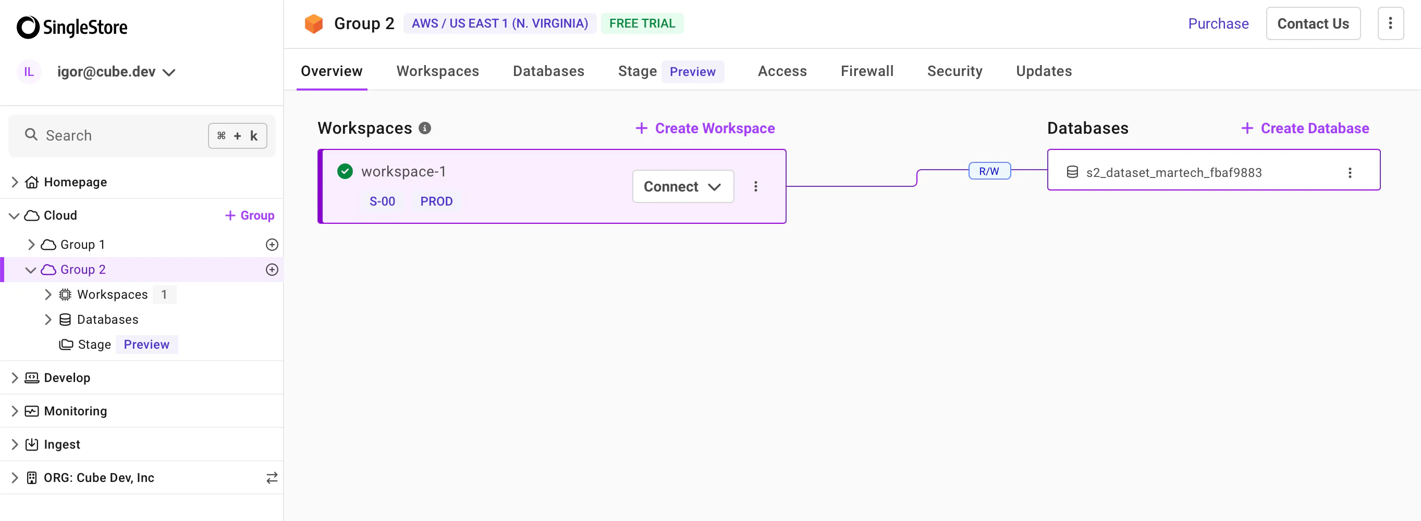Select the Stage item in sidebar tree
This screenshot has height=521, width=1421.
(94, 345)
